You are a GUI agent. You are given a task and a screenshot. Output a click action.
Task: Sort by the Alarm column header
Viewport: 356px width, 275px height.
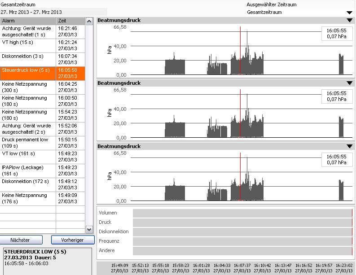click(28, 21)
